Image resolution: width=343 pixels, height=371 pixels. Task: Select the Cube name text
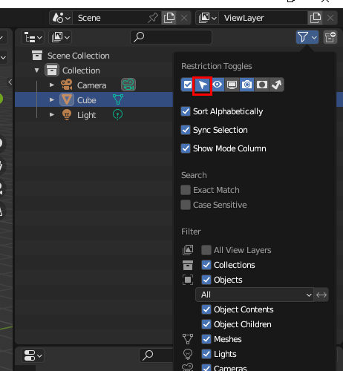coord(87,100)
